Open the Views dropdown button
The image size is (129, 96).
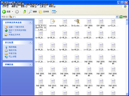(54, 12)
